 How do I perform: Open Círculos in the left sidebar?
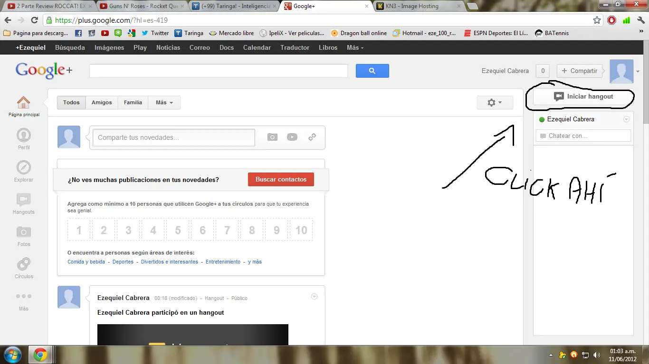24,268
